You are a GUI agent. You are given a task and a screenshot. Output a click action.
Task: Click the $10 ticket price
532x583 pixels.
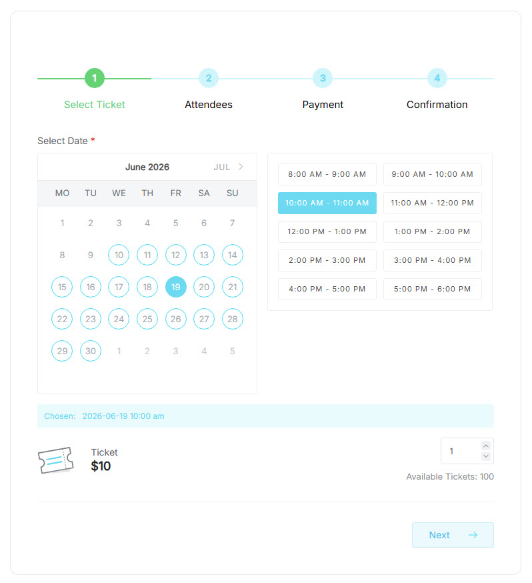101,466
